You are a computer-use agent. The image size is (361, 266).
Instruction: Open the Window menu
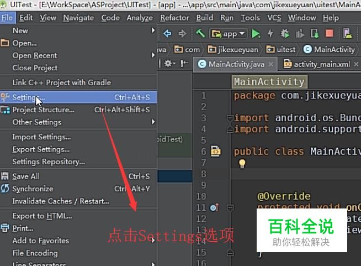pyautogui.click(x=302, y=18)
